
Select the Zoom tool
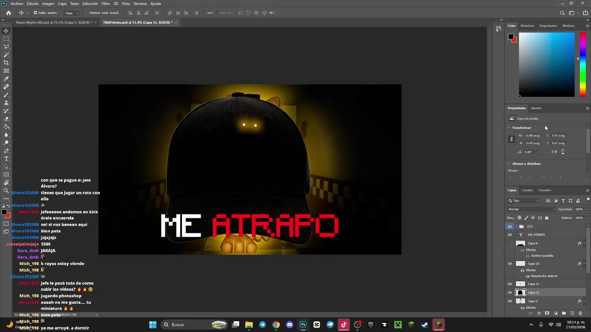click(x=6, y=190)
